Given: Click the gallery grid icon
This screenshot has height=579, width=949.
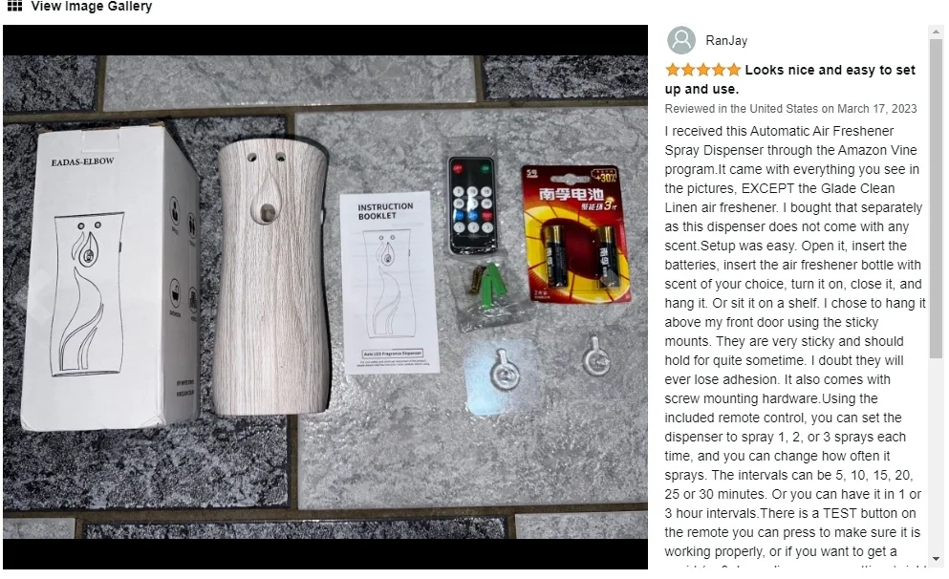Looking at the screenshot, I should [x=14, y=6].
